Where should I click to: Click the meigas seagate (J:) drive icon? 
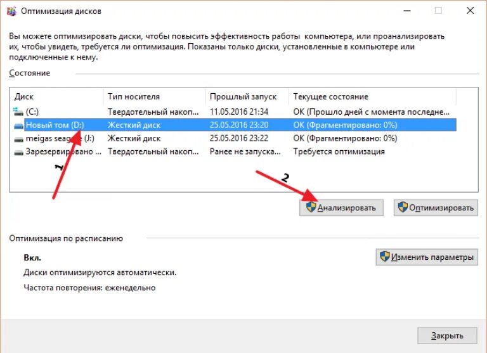pyautogui.click(x=18, y=139)
